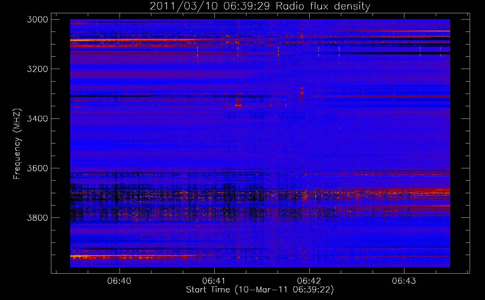Click the 3000 frequency tick label
The width and height of the screenshot is (485, 300).
pos(37,19)
